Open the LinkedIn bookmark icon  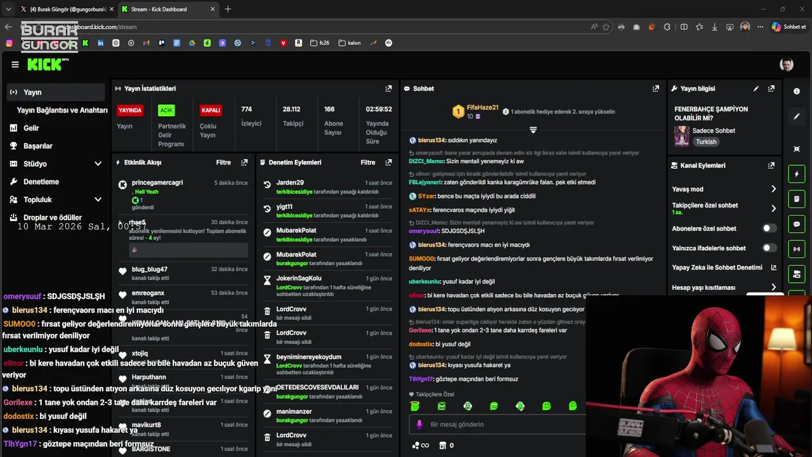click(x=100, y=43)
